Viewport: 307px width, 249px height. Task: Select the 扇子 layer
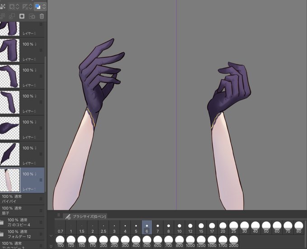[22, 211]
